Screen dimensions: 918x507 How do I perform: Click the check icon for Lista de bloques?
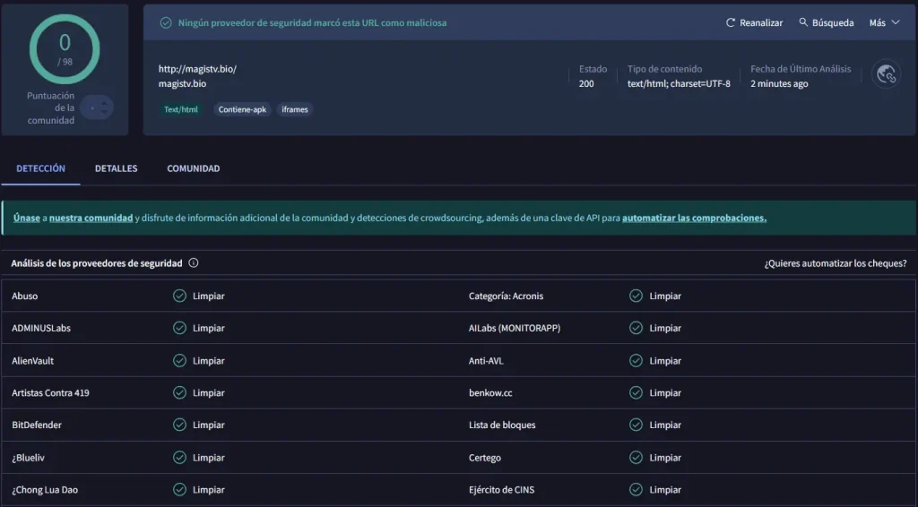[x=636, y=425]
